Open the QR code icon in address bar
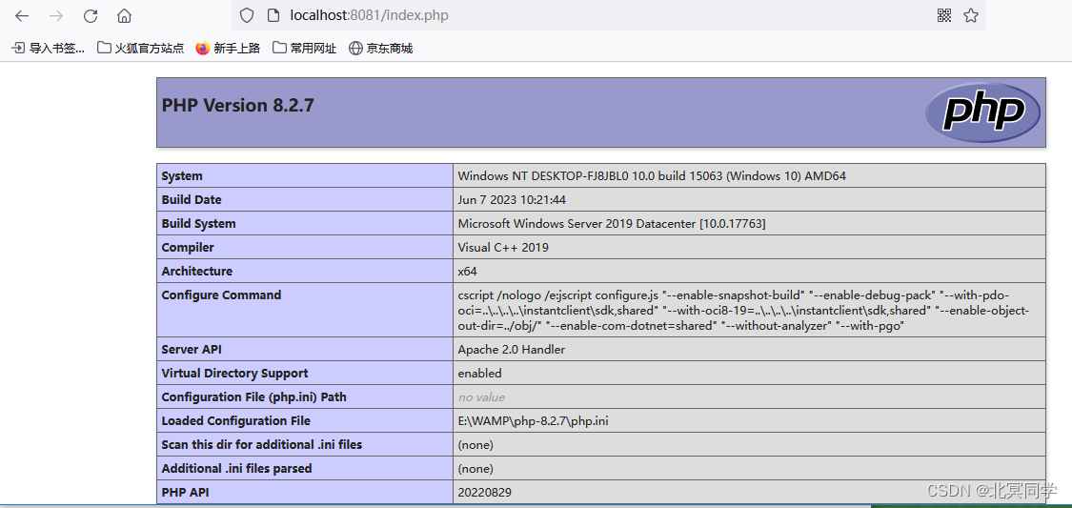1072x508 pixels. pyautogui.click(x=944, y=15)
